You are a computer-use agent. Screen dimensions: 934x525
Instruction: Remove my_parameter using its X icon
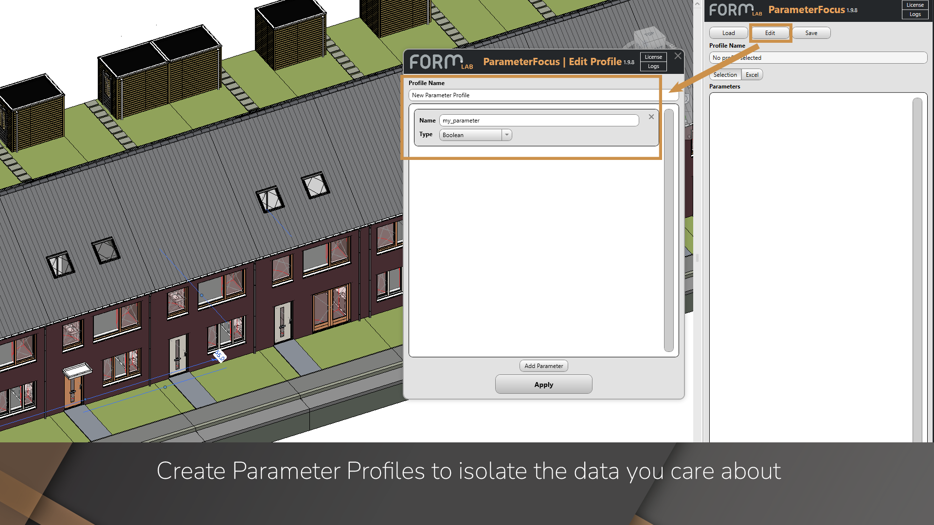point(651,117)
